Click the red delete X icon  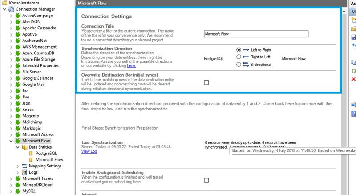(x=353, y=79)
